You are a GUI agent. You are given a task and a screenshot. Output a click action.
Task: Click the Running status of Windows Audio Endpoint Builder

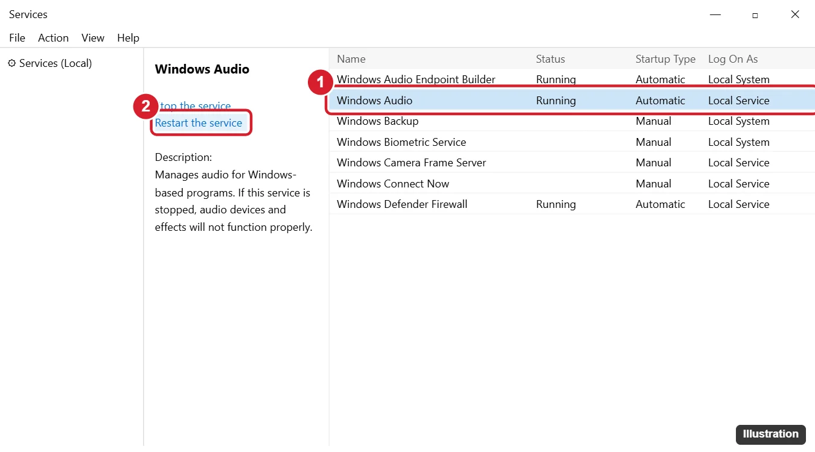click(556, 80)
